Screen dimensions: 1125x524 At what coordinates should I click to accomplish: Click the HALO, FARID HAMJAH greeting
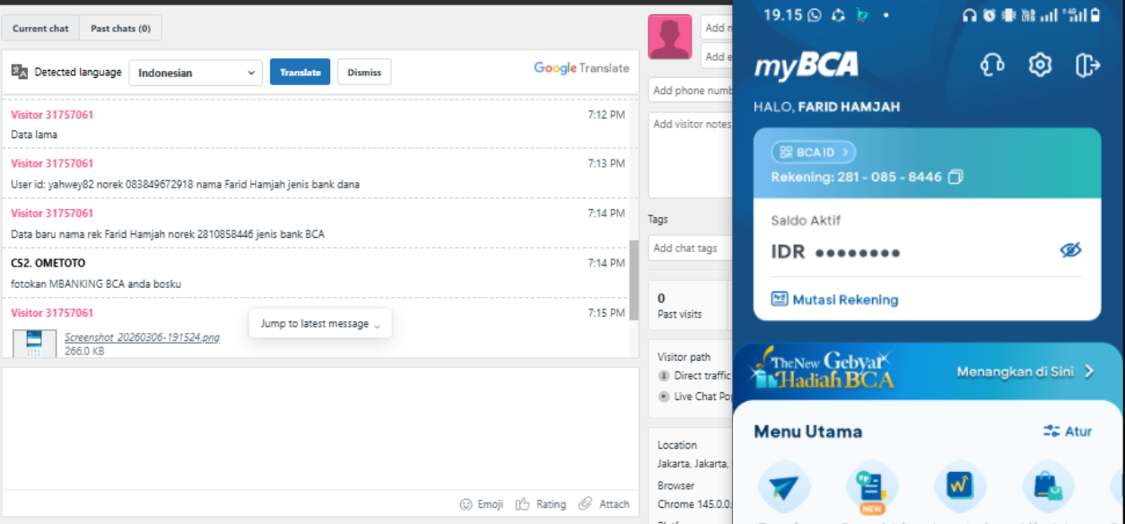pyautogui.click(x=826, y=107)
